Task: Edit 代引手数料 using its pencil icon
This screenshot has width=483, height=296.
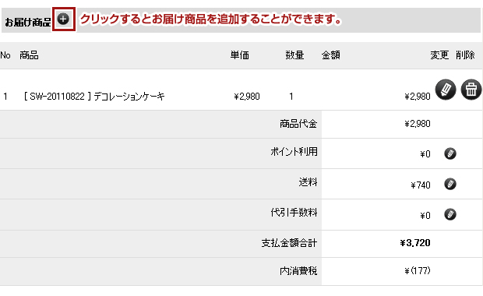Action: pyautogui.click(x=450, y=214)
